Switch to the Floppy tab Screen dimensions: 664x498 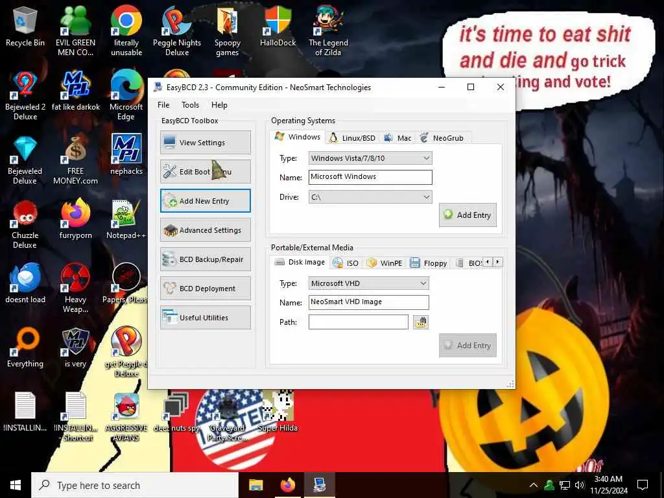tap(429, 263)
